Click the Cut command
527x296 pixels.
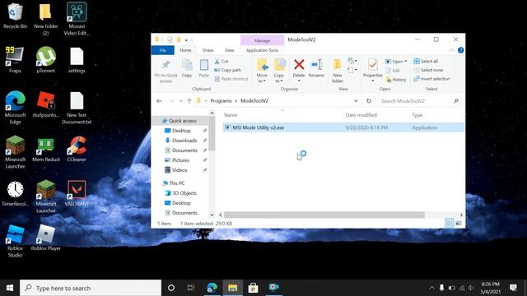click(222, 61)
